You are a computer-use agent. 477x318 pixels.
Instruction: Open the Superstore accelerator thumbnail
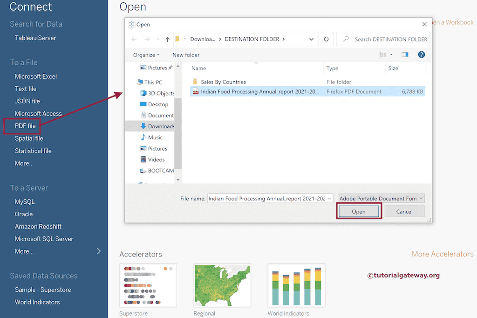coord(148,285)
